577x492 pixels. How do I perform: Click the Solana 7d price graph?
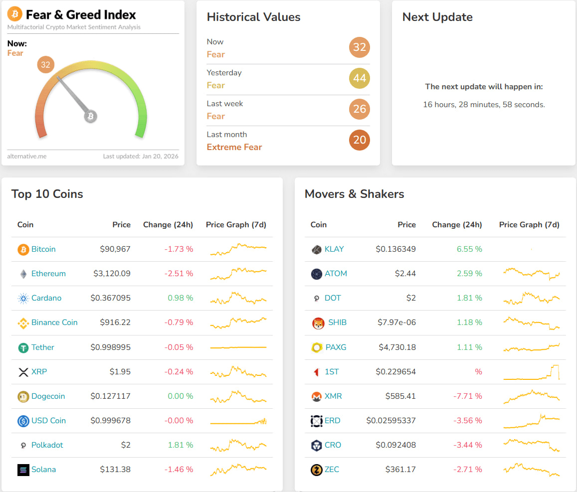point(238,470)
